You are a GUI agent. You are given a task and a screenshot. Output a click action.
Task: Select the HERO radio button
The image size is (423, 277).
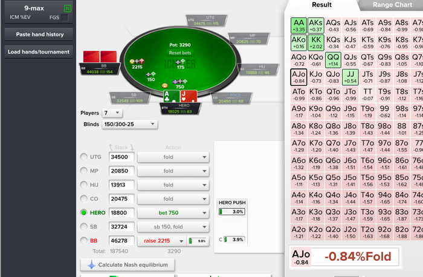click(x=84, y=213)
